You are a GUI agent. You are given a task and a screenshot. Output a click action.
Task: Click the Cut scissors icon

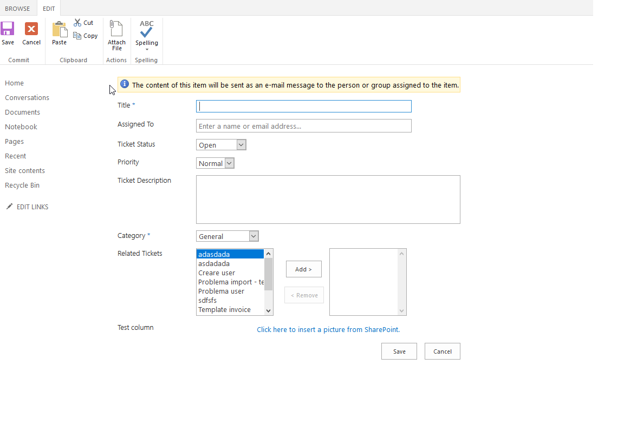coord(77,23)
